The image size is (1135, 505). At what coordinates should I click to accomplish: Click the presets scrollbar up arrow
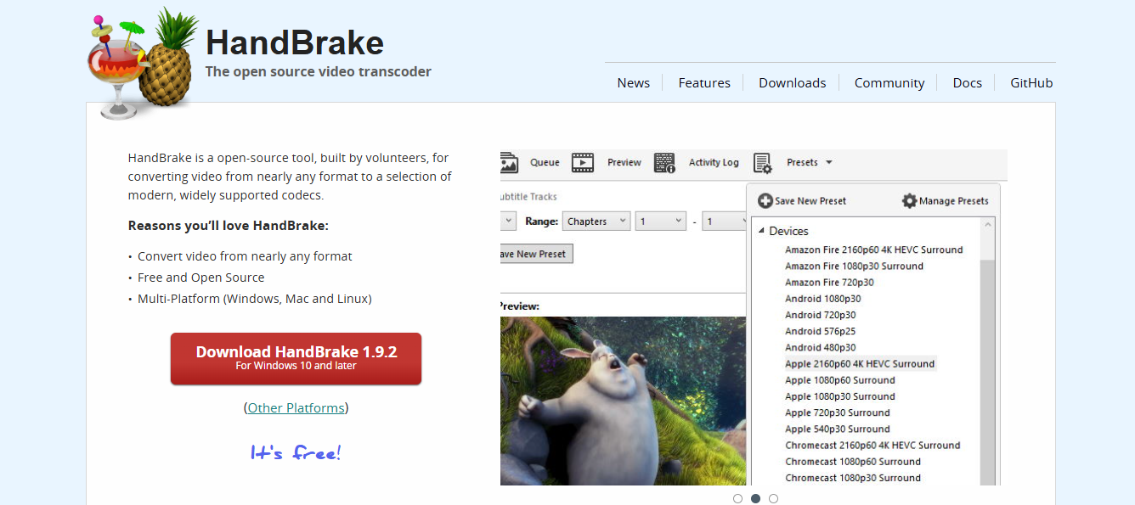[987, 225]
